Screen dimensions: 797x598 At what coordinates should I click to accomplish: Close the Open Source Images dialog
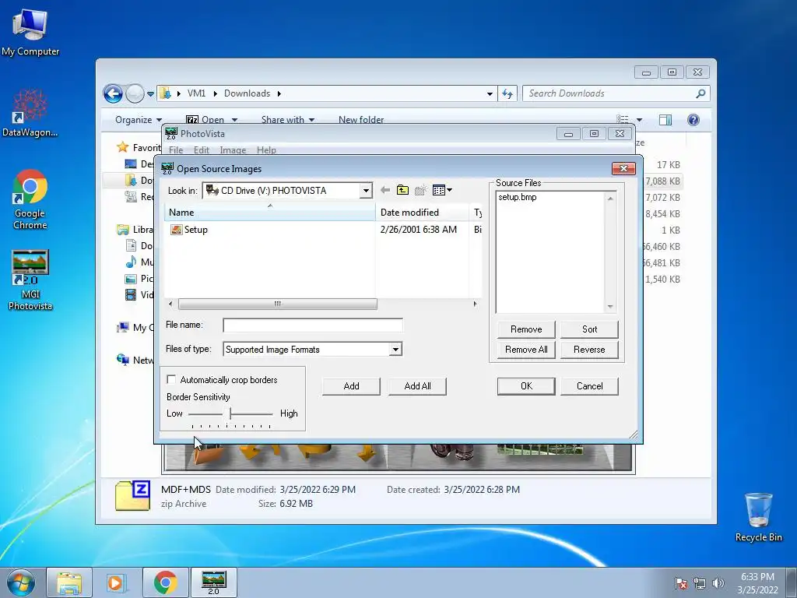click(623, 168)
